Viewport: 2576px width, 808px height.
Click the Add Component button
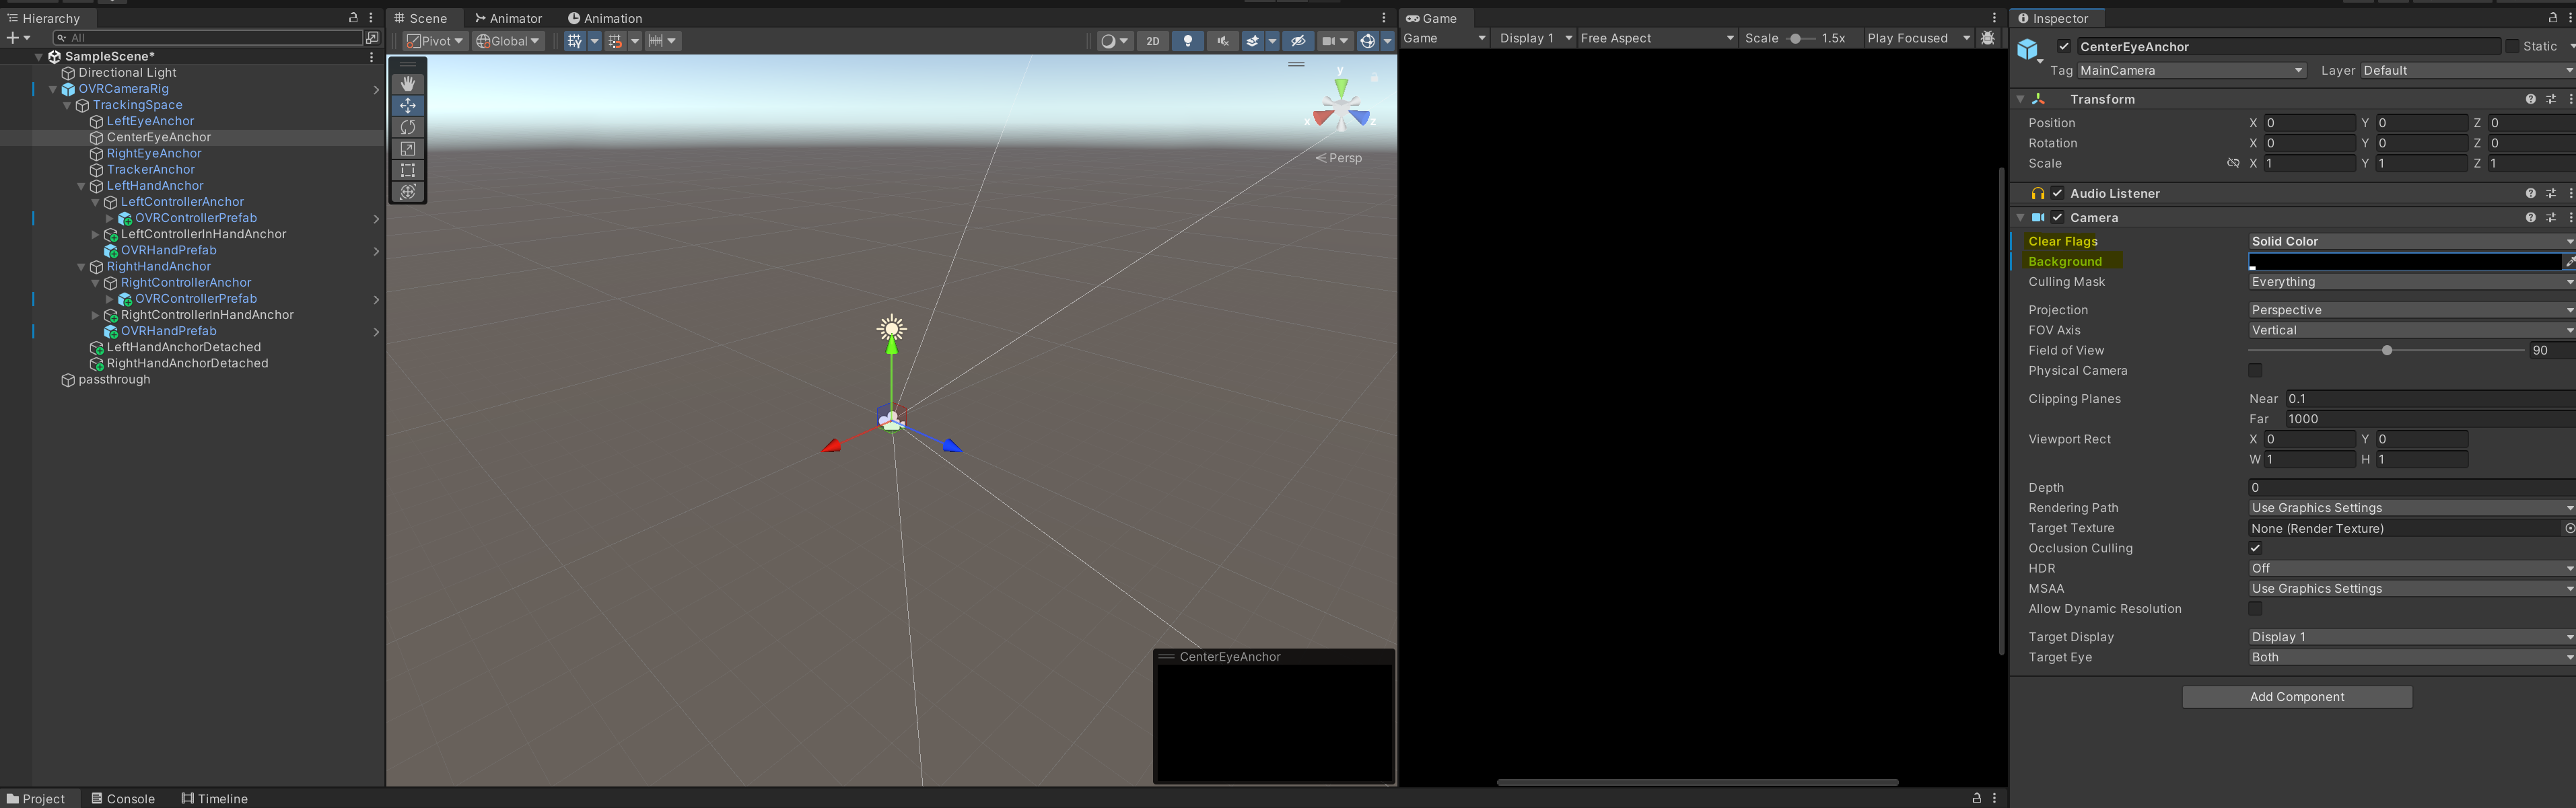pyautogui.click(x=2296, y=697)
